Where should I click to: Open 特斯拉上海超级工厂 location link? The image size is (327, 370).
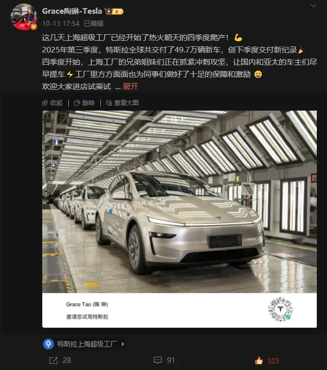pyautogui.click(x=87, y=344)
